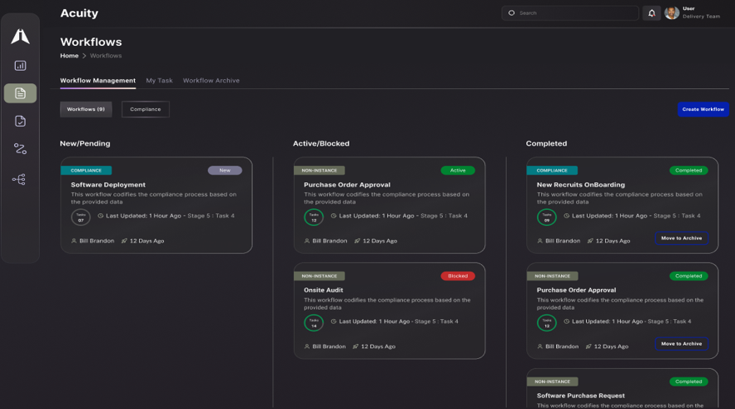Move New Recruits OnBoarding to archive
This screenshot has height=409, width=735.
pyautogui.click(x=681, y=238)
